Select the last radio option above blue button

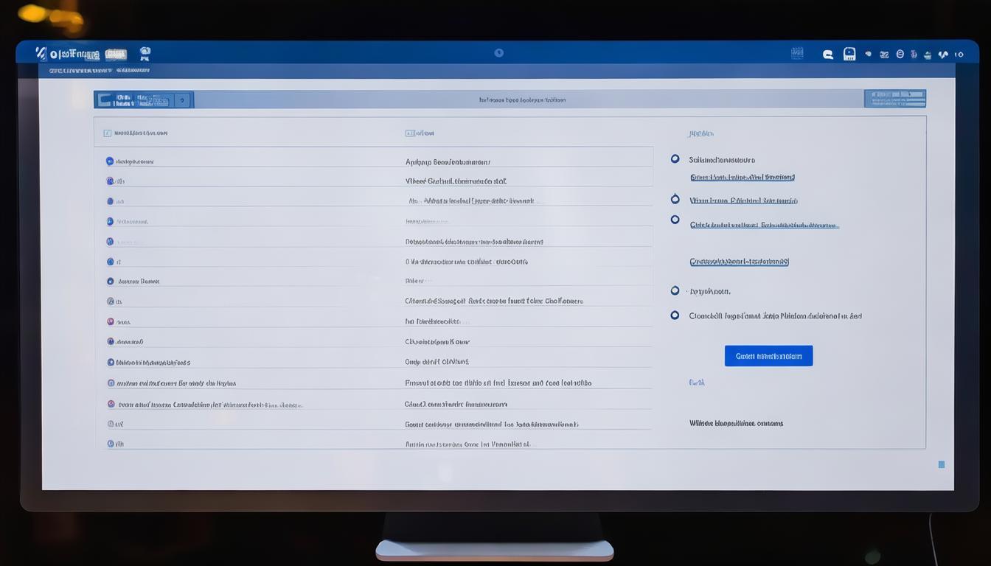[675, 315]
